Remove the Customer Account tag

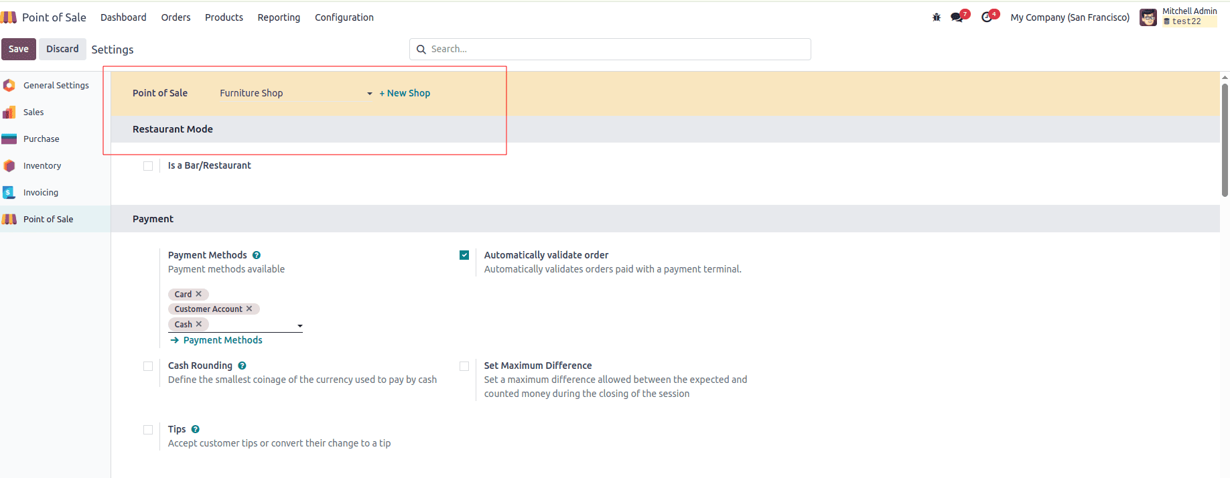coord(249,309)
